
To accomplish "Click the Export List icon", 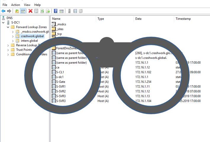I will 48,11.
